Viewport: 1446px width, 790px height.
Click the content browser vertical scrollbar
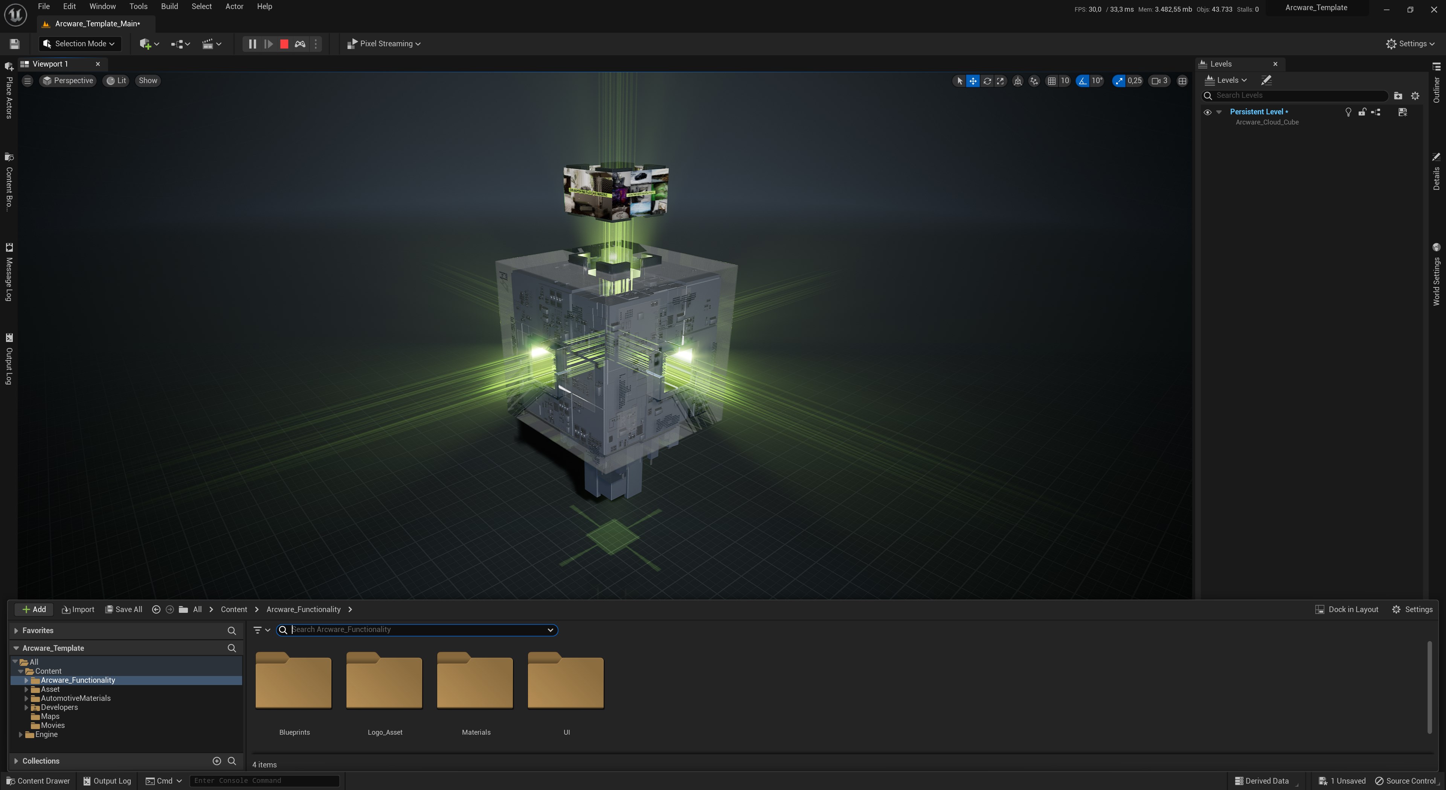(1429, 687)
